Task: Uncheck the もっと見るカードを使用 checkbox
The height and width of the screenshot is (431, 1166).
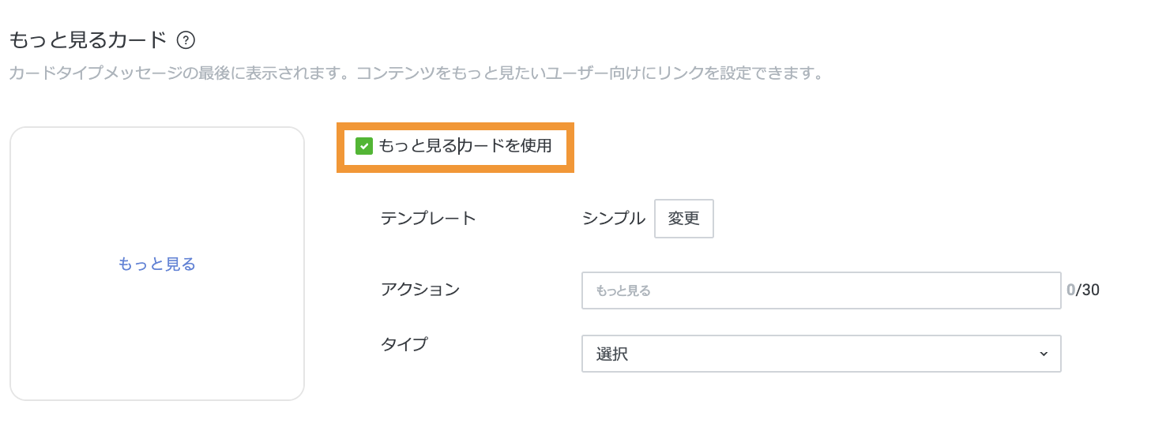Action: [364, 146]
